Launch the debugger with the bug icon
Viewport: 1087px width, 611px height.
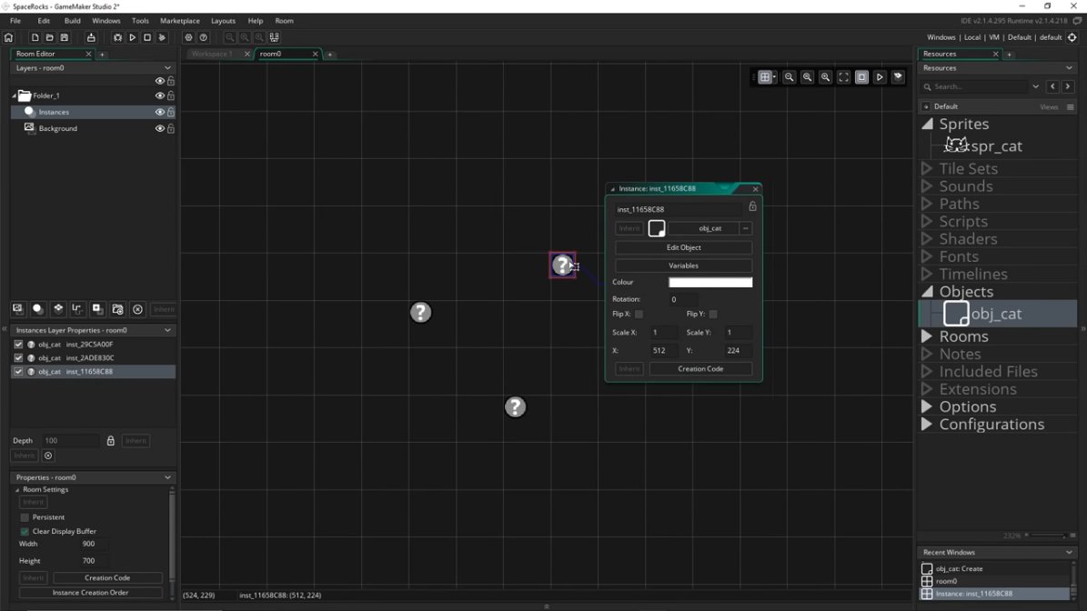click(117, 37)
